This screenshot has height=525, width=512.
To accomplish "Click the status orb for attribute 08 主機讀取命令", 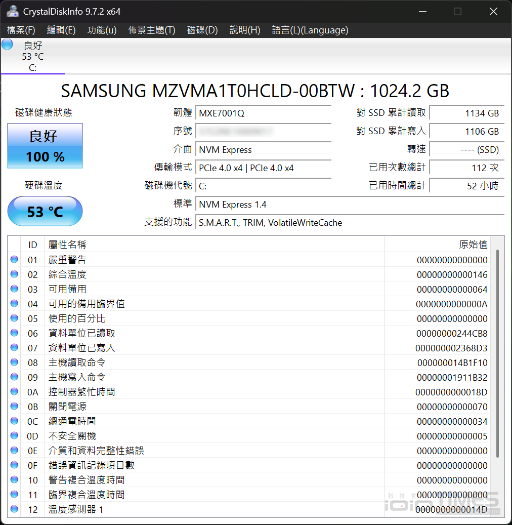I will pos(14,362).
